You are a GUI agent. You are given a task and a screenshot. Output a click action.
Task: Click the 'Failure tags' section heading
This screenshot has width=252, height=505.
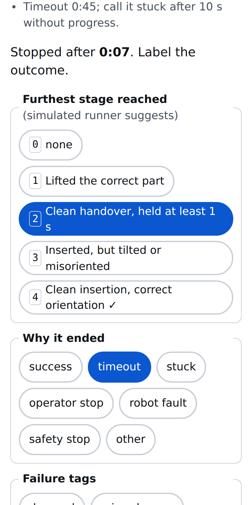point(59,478)
